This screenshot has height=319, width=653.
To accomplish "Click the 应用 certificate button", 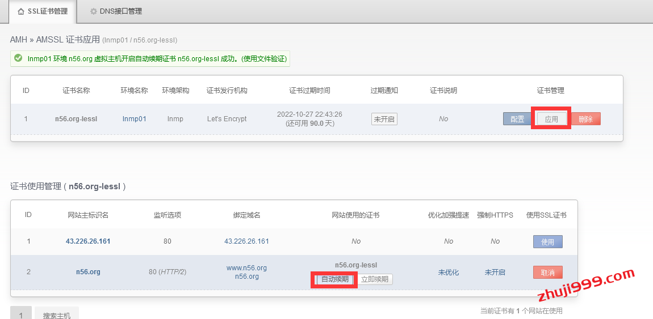I will [551, 119].
